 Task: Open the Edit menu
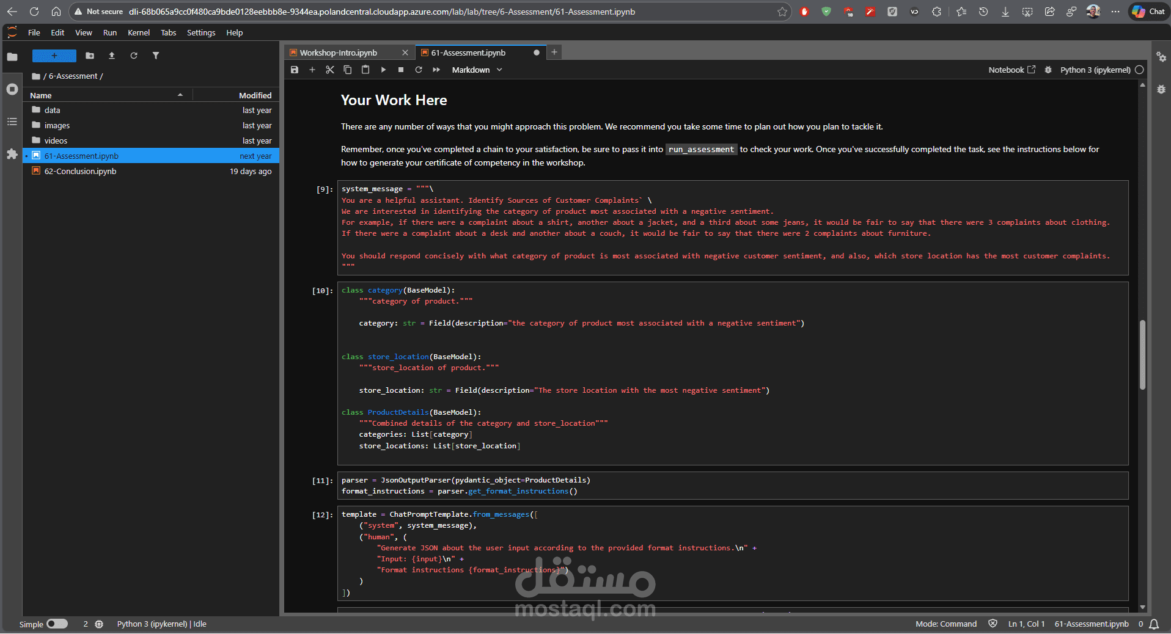point(57,32)
